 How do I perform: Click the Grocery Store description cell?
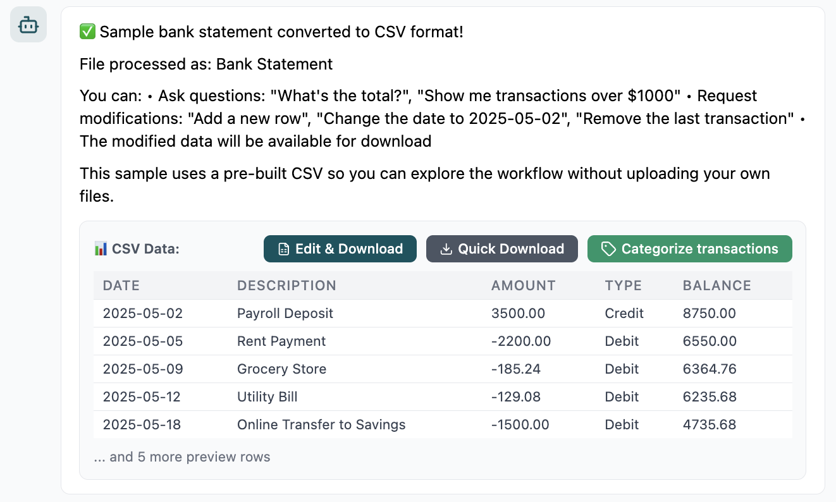[281, 369]
